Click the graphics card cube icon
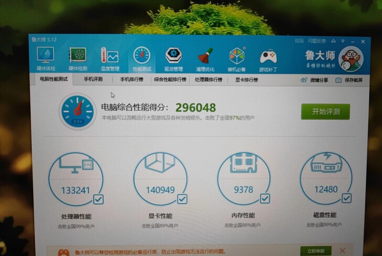The width and height of the screenshot is (382, 256). (160, 162)
